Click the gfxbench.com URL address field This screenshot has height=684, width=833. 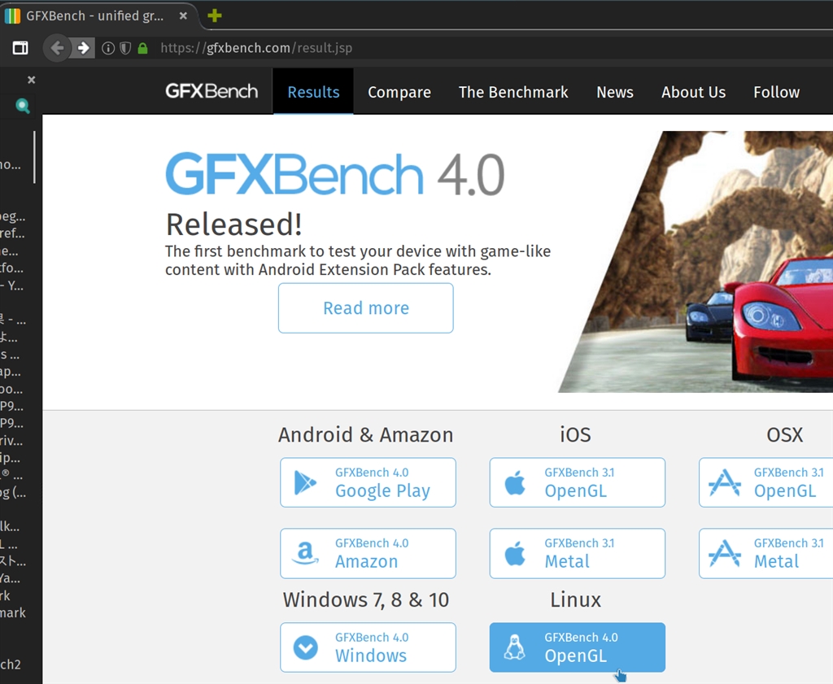[256, 48]
